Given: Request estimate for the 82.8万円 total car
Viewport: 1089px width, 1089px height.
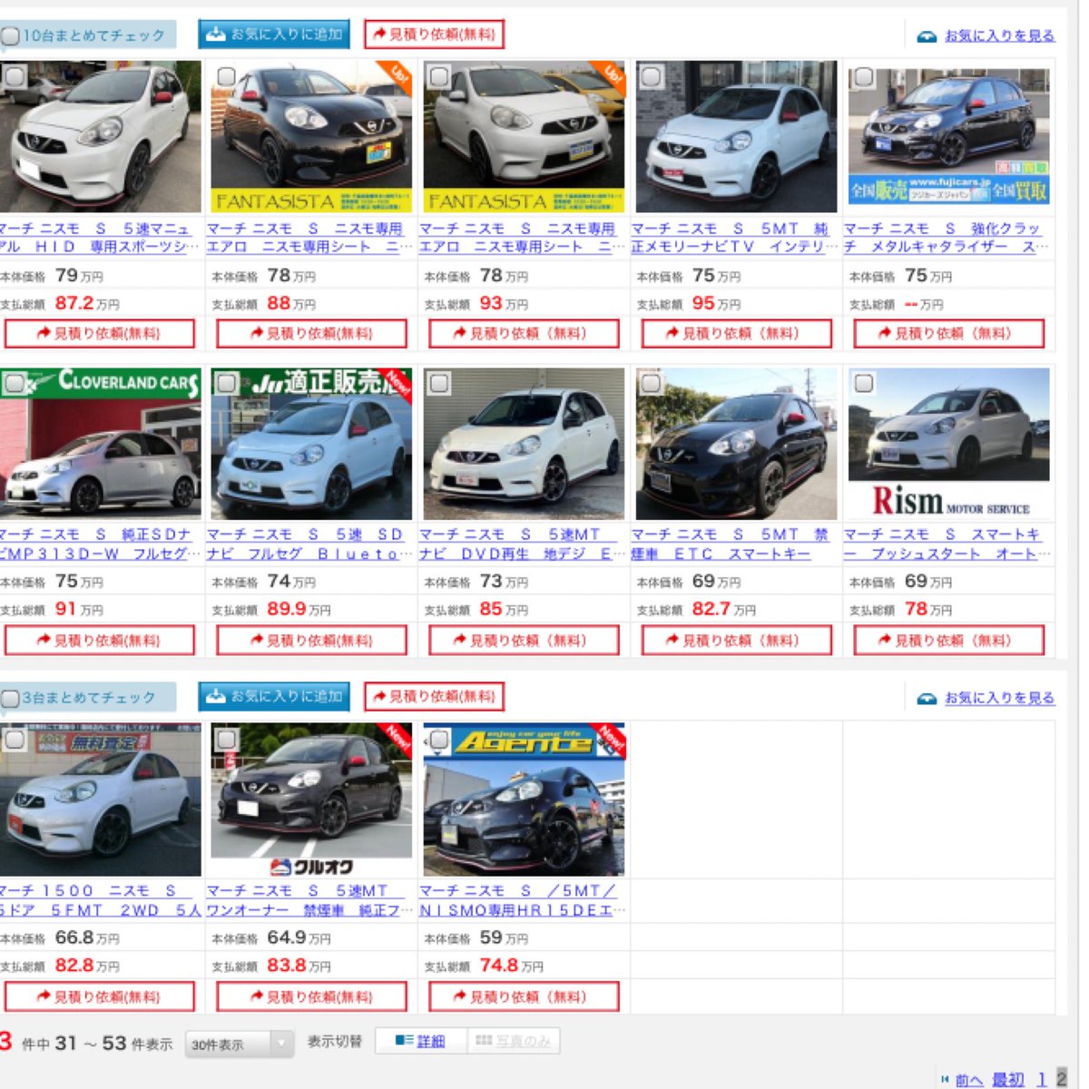Looking at the screenshot, I should point(99,996).
